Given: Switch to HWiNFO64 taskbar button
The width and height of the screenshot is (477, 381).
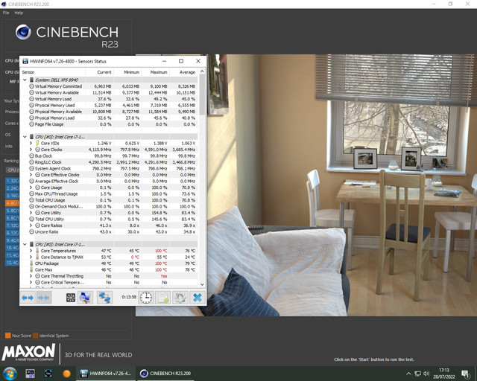Looking at the screenshot, I should pos(105,374).
